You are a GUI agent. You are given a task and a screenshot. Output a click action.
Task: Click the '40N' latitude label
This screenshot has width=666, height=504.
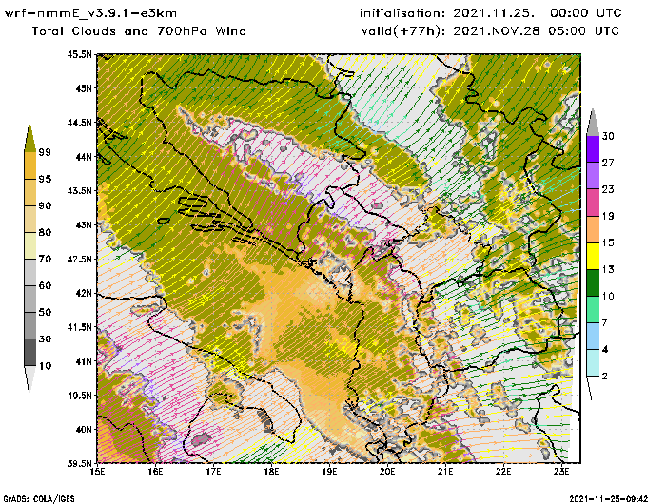point(84,429)
